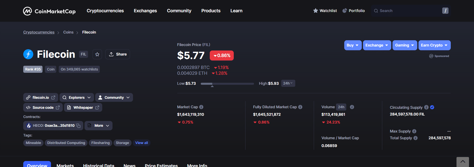Click the low-high price range bar
Screen dimensions: 474x167
pos(227,84)
